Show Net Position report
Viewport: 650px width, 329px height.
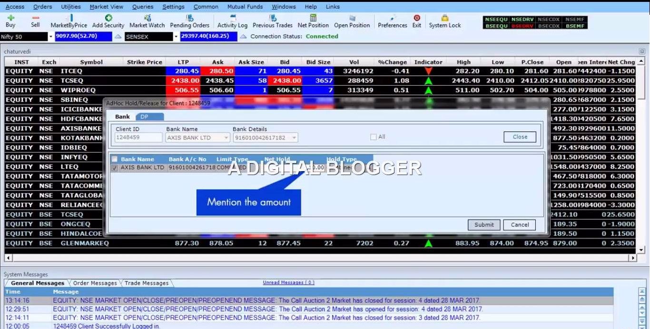point(313,21)
